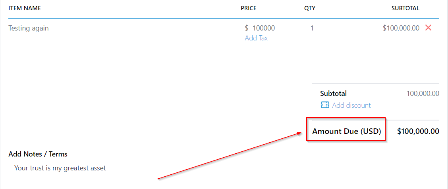The image size is (448, 189).
Task: Click the price field showing 100000
Action: pos(263,28)
